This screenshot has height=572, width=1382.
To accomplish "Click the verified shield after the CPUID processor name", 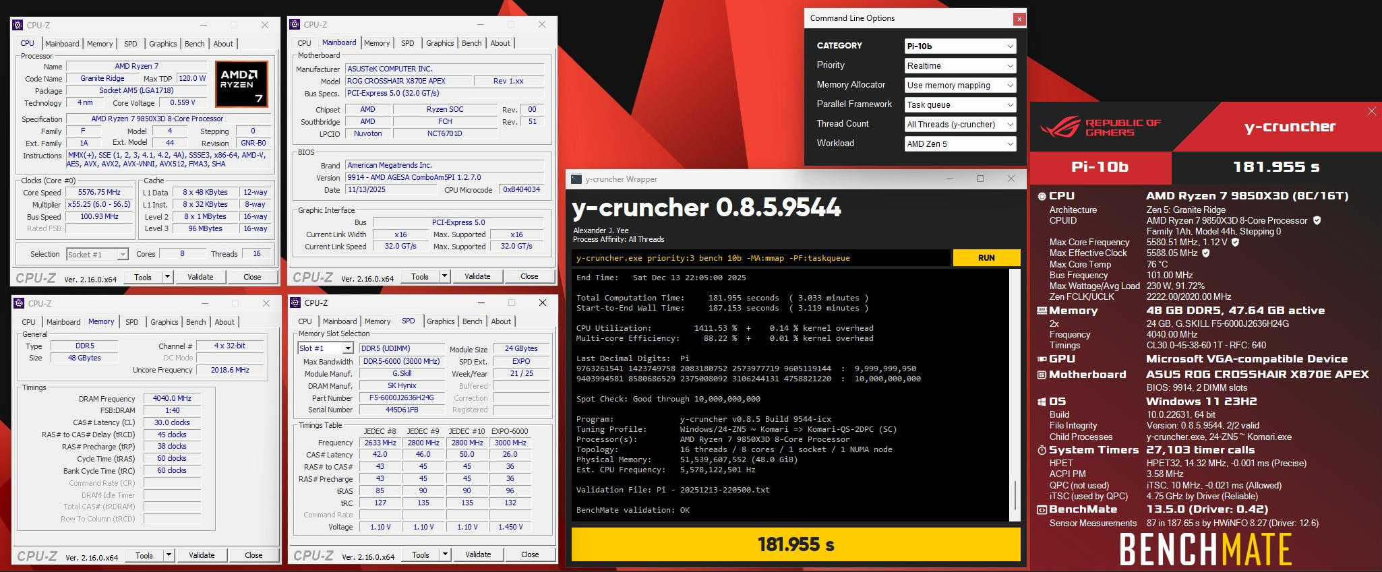I will pyautogui.click(x=1317, y=220).
